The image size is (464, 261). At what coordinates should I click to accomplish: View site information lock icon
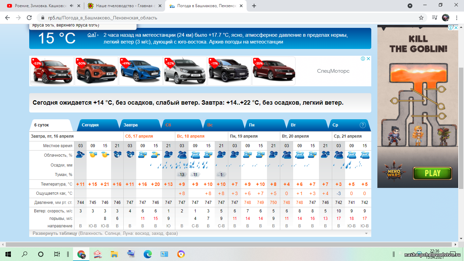[43, 18]
